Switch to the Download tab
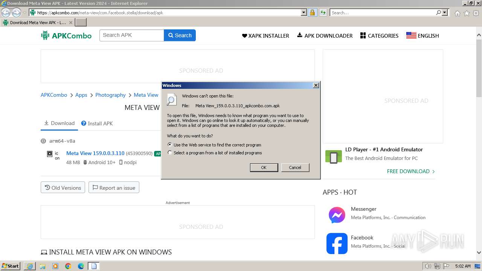Screen dimensions: 482x271 59,123
